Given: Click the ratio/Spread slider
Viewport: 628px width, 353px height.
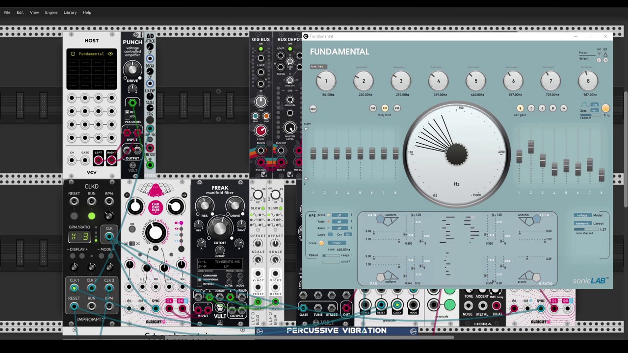Looking at the screenshot, I should (x=586, y=229).
